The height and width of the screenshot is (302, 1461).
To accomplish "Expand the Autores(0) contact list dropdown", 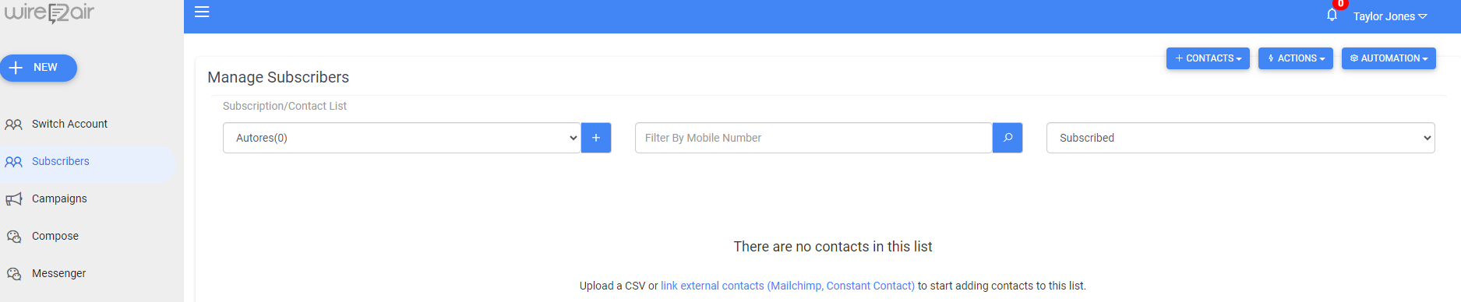I will (x=401, y=138).
